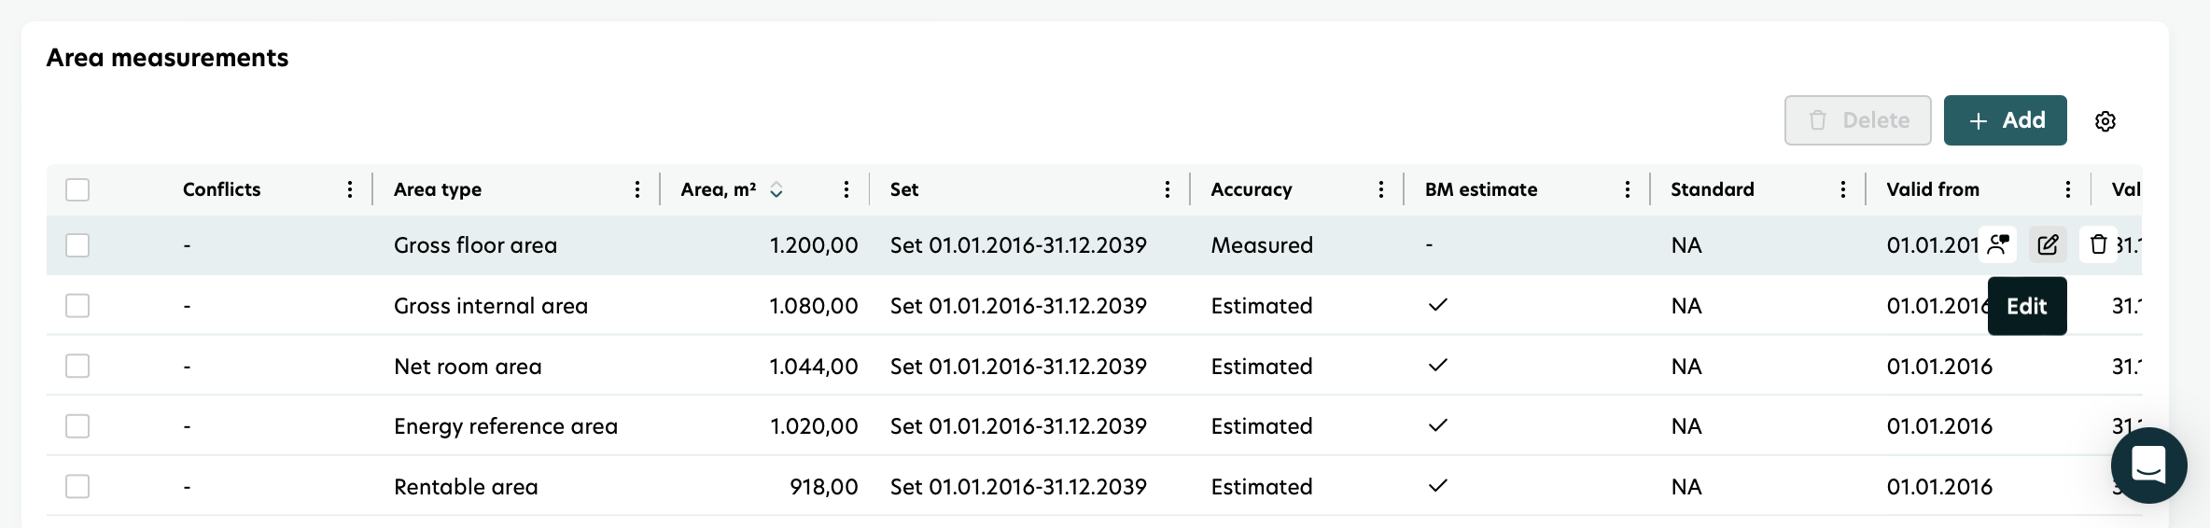This screenshot has height=528, width=2210.
Task: Click the BM estimate checkmark for Gross internal area
Action: [x=1438, y=305]
